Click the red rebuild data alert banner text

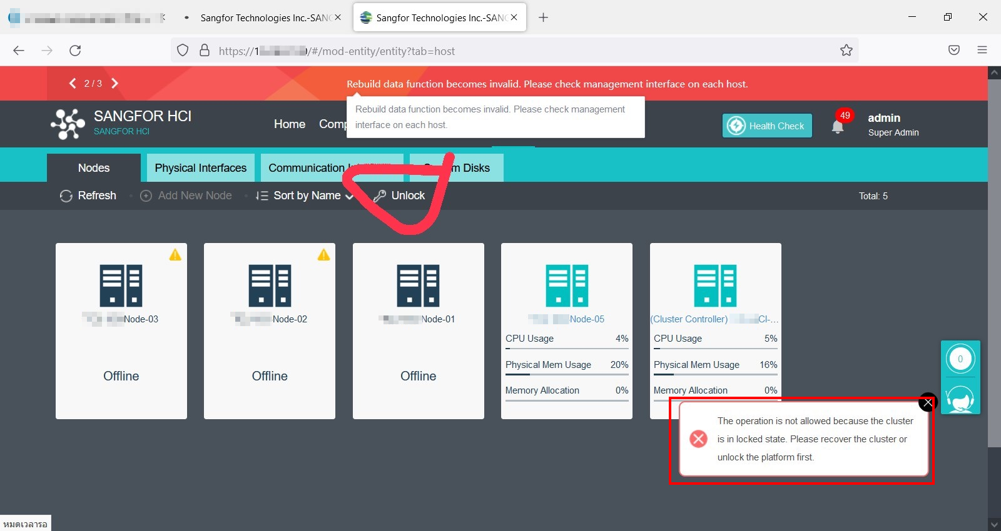pos(547,84)
